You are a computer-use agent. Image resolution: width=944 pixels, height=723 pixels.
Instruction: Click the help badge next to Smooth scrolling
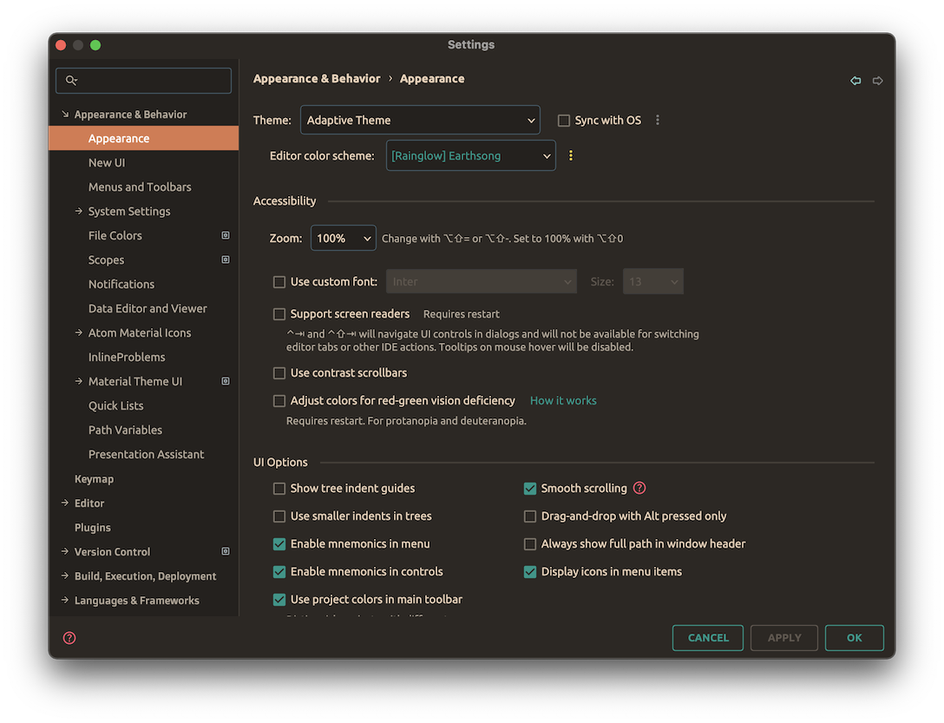(x=639, y=488)
